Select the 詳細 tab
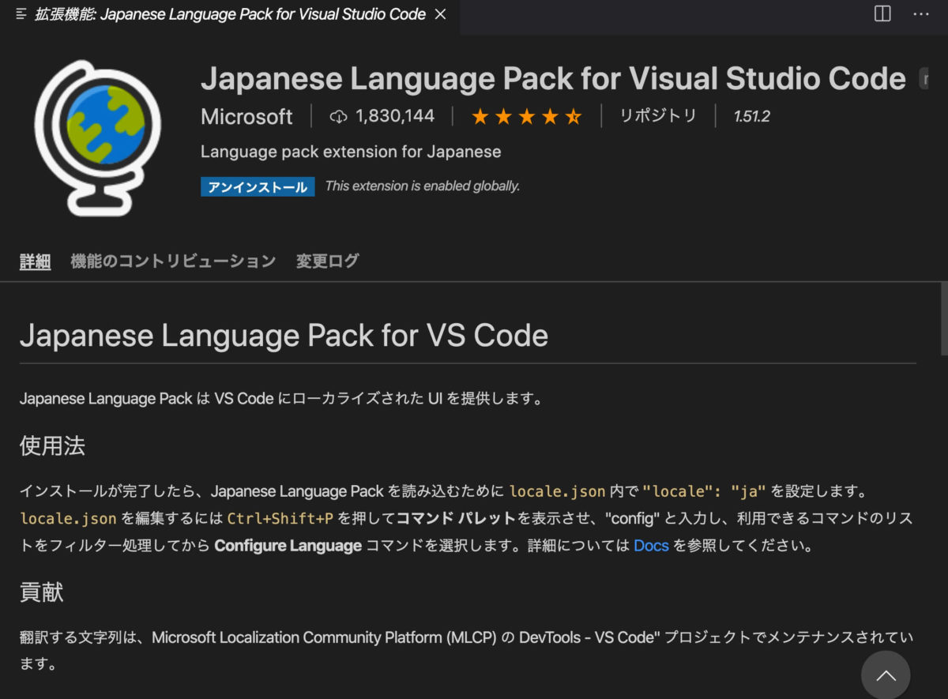948x699 pixels. [x=35, y=261]
